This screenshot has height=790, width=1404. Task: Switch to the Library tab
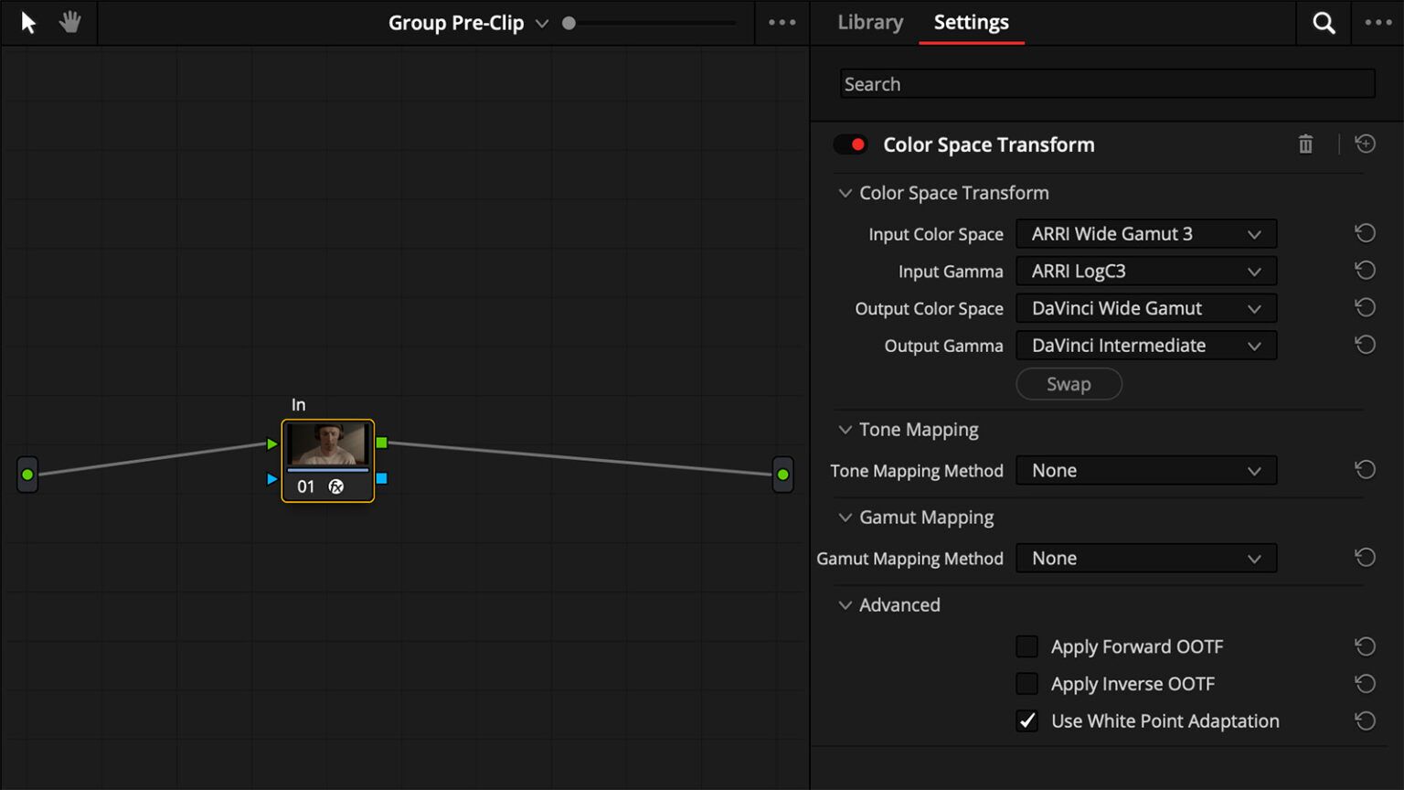coord(868,22)
